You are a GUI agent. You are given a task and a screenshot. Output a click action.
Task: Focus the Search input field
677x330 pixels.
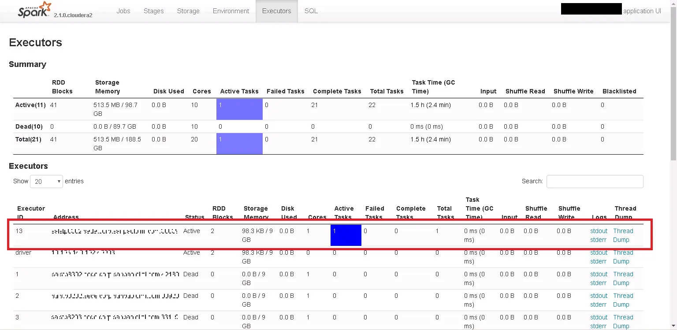595,181
